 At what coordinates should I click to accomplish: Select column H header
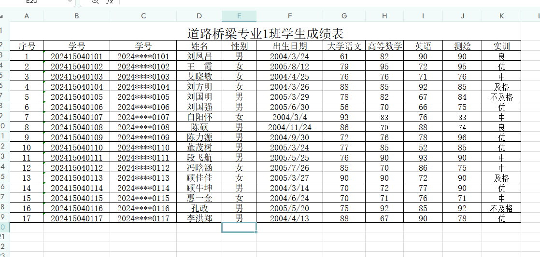[x=384, y=16]
